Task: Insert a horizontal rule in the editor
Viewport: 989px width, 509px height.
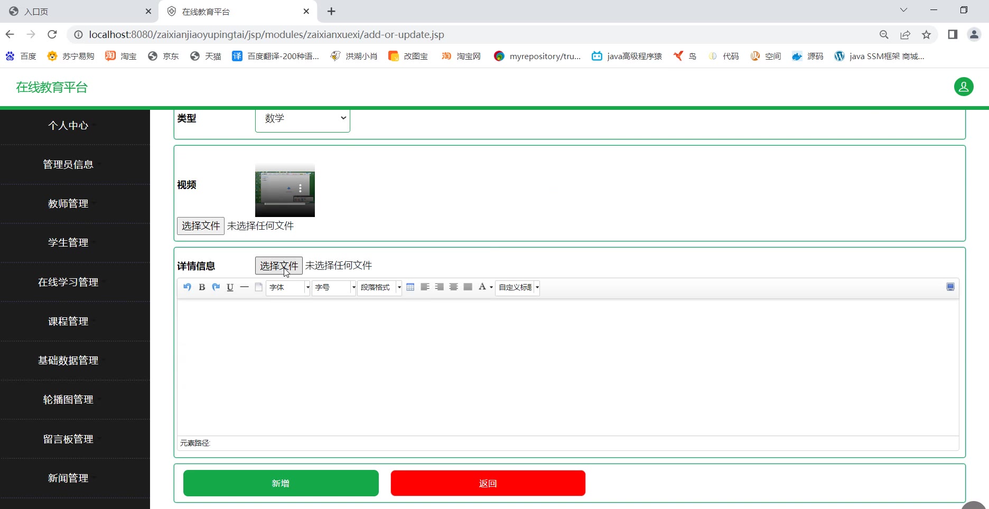Action: tap(244, 287)
